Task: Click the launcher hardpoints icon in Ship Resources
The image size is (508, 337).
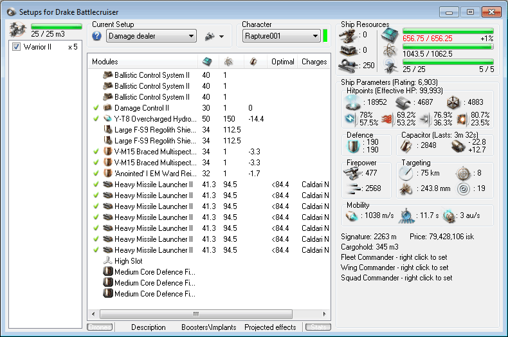Action: point(349,51)
